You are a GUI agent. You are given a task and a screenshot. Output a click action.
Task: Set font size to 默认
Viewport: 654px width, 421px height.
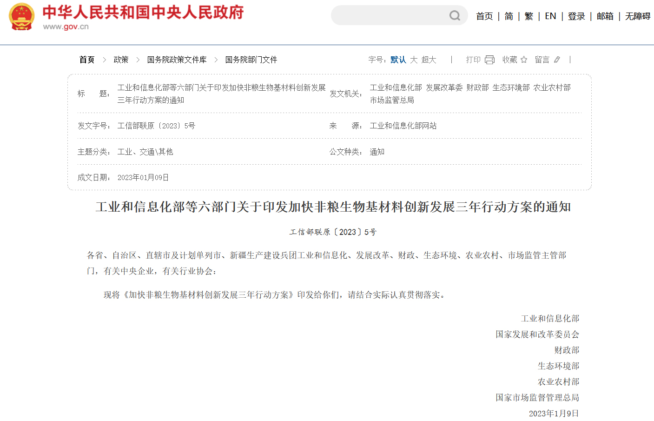click(x=398, y=60)
